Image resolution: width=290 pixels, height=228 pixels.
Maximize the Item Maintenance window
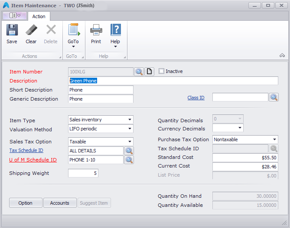(x=268, y=6)
